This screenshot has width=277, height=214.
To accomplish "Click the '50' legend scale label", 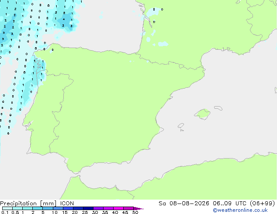I will click(135, 212).
